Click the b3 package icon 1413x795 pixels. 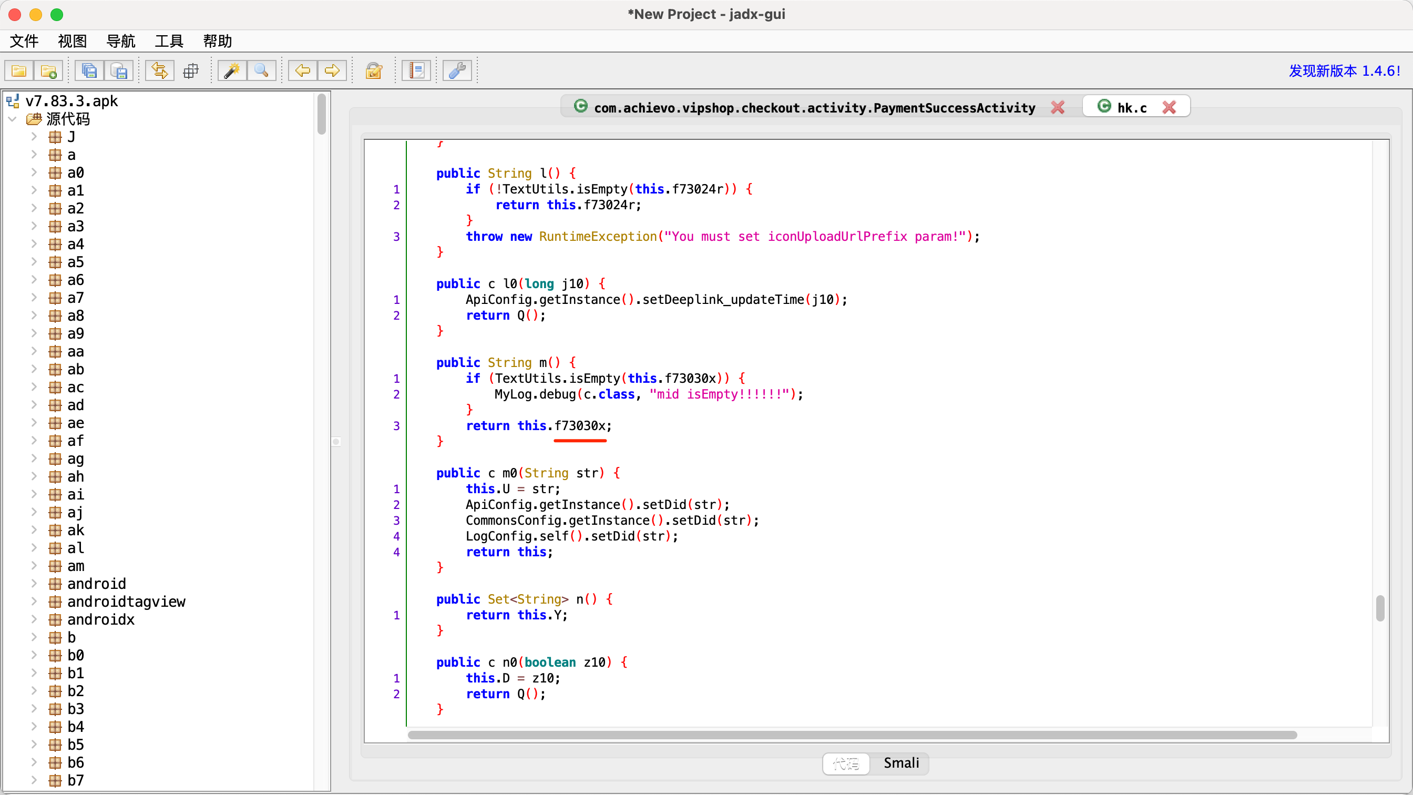click(x=55, y=708)
